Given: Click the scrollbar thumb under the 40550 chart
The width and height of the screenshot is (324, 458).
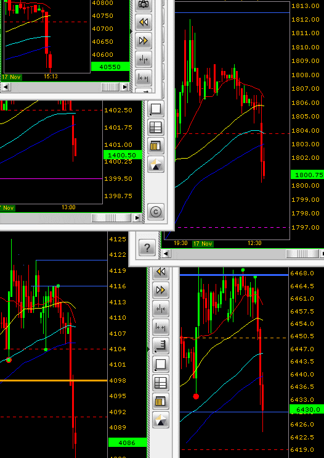Looking at the screenshot, I should point(110,87).
